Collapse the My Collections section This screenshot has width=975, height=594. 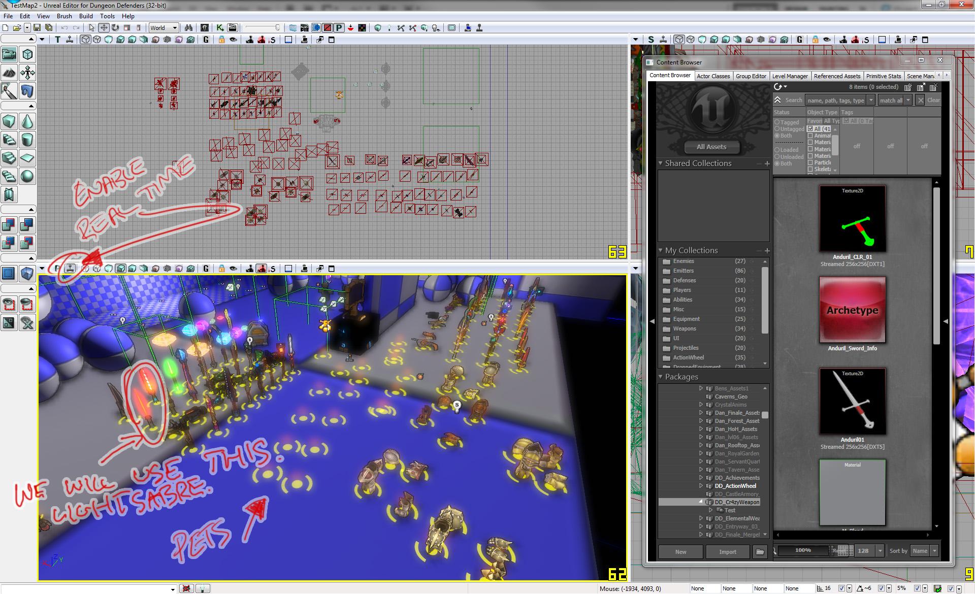(660, 251)
